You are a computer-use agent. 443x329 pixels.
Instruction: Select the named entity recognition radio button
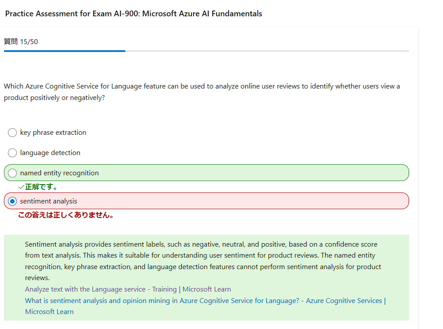(x=12, y=173)
